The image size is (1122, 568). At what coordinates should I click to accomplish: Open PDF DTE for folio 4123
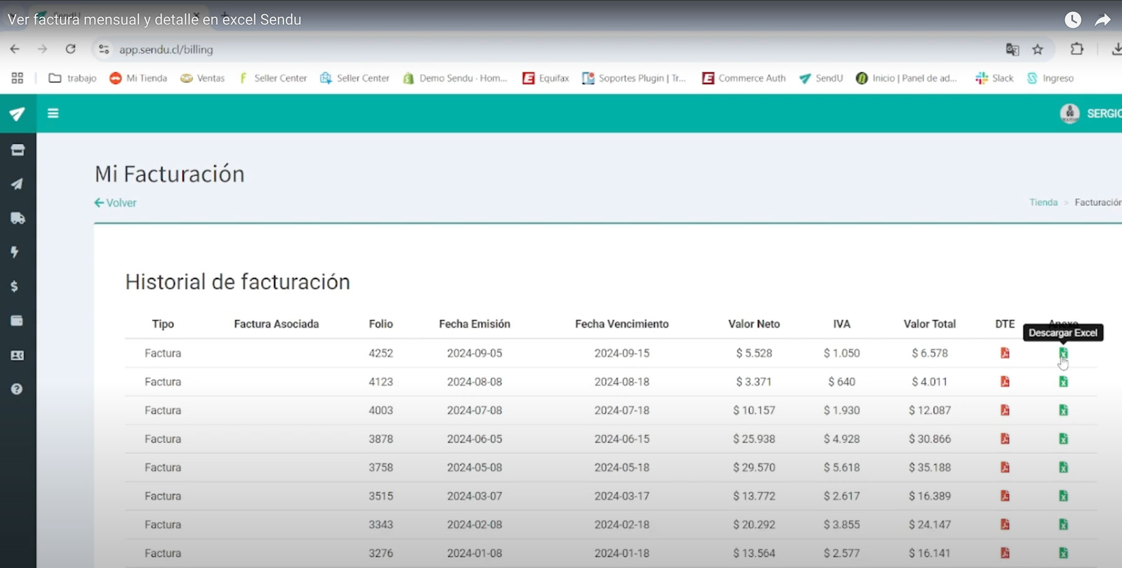1005,382
